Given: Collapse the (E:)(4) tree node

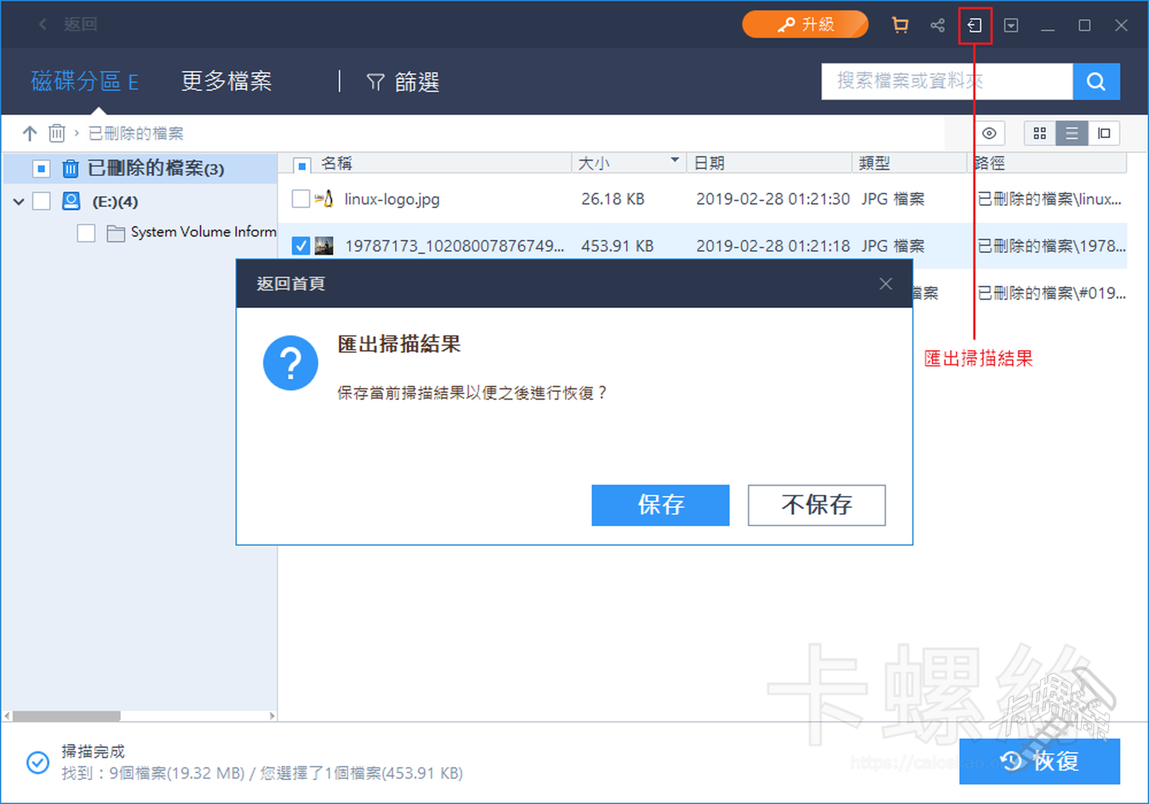Looking at the screenshot, I should pyautogui.click(x=19, y=202).
